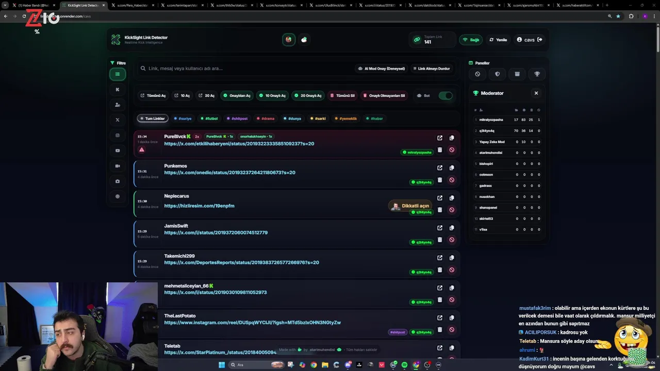The image size is (660, 371).
Task: Open the x.com/onedio status link
Action: point(229,173)
